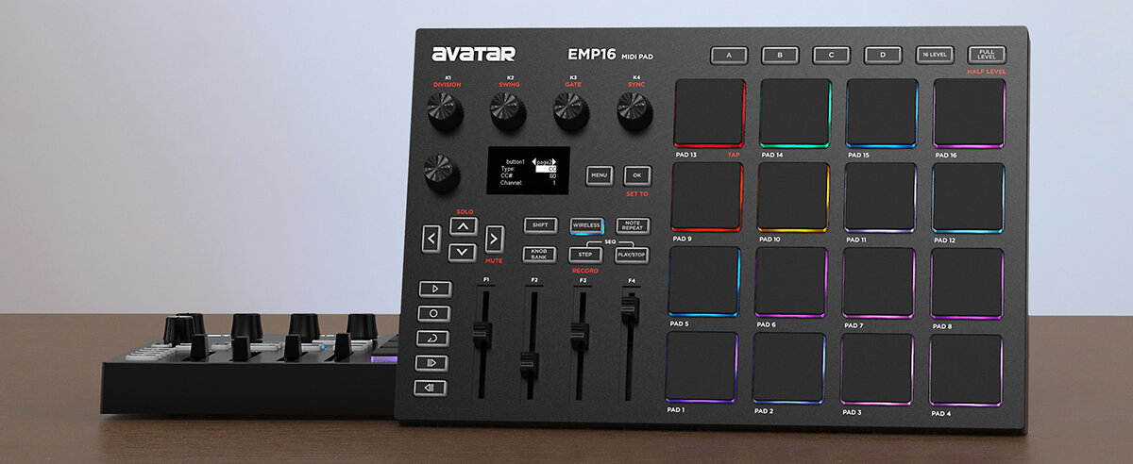Image resolution: width=1133 pixels, height=464 pixels.
Task: Hit the OK button
Action: [x=637, y=175]
